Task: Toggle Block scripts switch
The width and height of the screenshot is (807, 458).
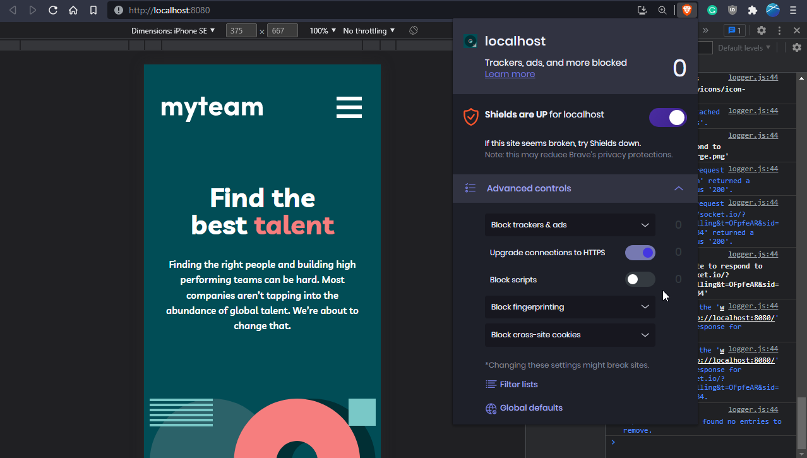Action: (x=640, y=279)
